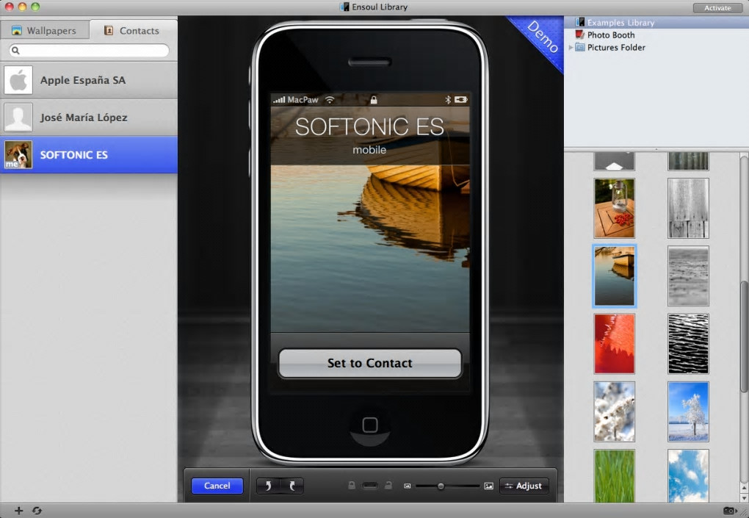Click the Ensoul Library title icon
The width and height of the screenshot is (749, 518).
[344, 7]
